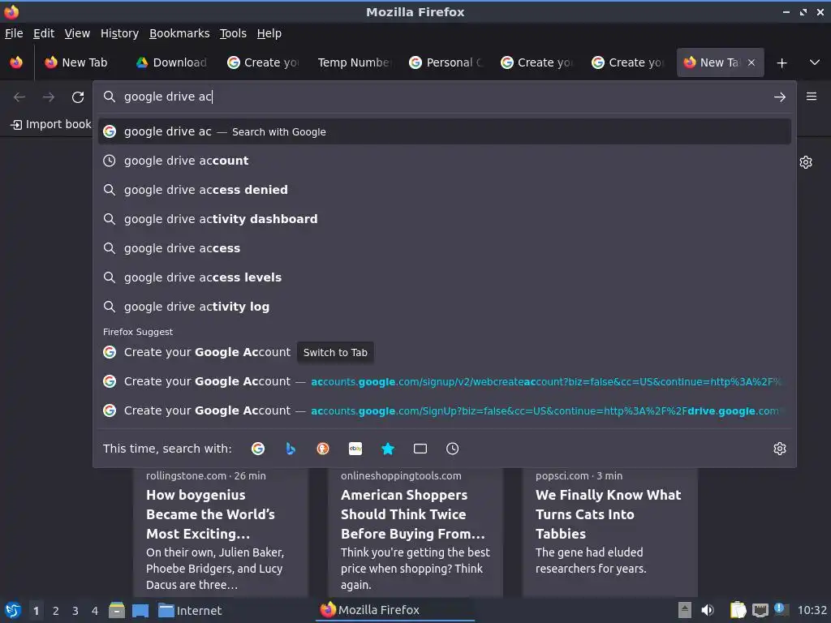Click the Go arrow in the address bar
831x623 pixels.
click(780, 97)
